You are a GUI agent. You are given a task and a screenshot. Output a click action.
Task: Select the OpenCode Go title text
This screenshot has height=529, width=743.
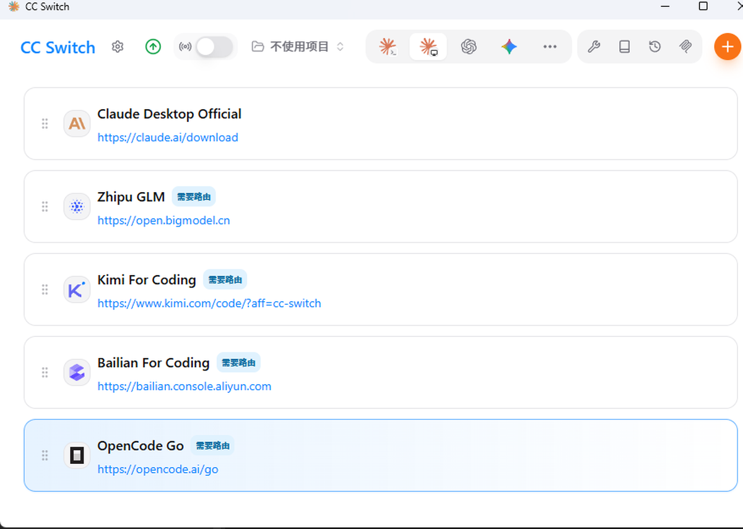(x=141, y=446)
